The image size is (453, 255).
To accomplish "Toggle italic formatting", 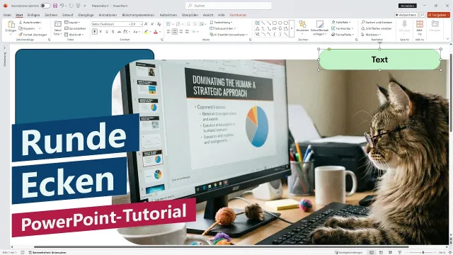I will tap(101, 31).
